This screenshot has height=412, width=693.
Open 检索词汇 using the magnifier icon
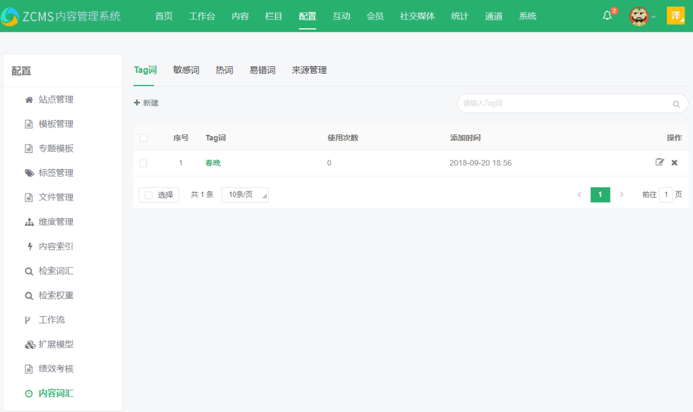[x=28, y=270]
